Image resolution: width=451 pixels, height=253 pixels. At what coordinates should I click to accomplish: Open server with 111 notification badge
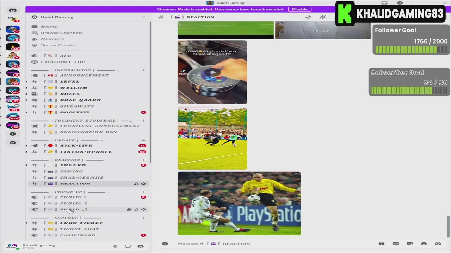pyautogui.click(x=13, y=108)
